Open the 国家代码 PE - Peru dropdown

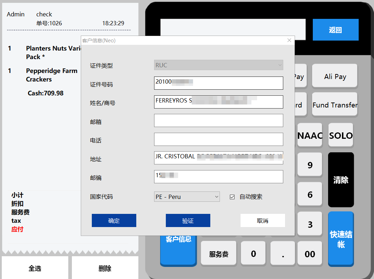coord(187,197)
